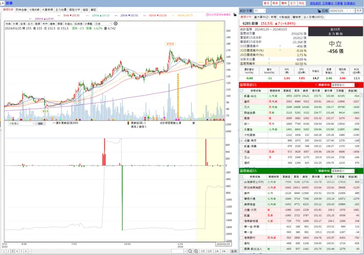Click the 61.9 low price marker on the chart

(x=45, y=111)
